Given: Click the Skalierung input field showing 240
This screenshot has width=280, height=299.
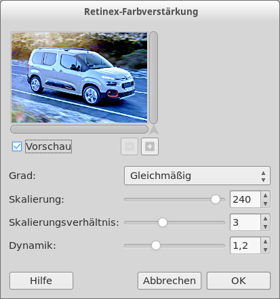Looking at the screenshot, I should coord(245,199).
